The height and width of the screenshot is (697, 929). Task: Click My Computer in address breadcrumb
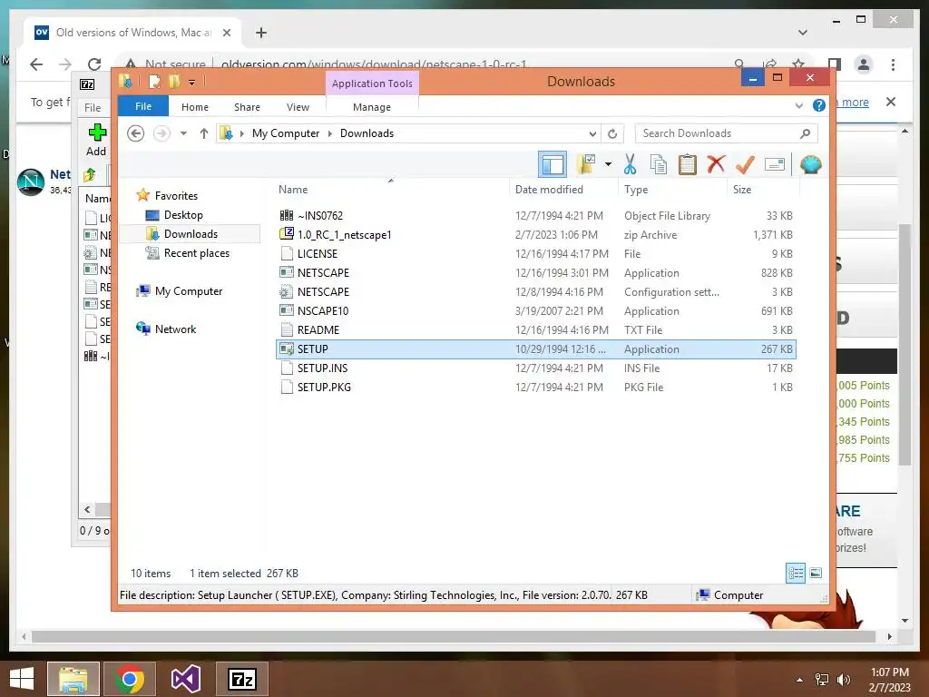(286, 133)
